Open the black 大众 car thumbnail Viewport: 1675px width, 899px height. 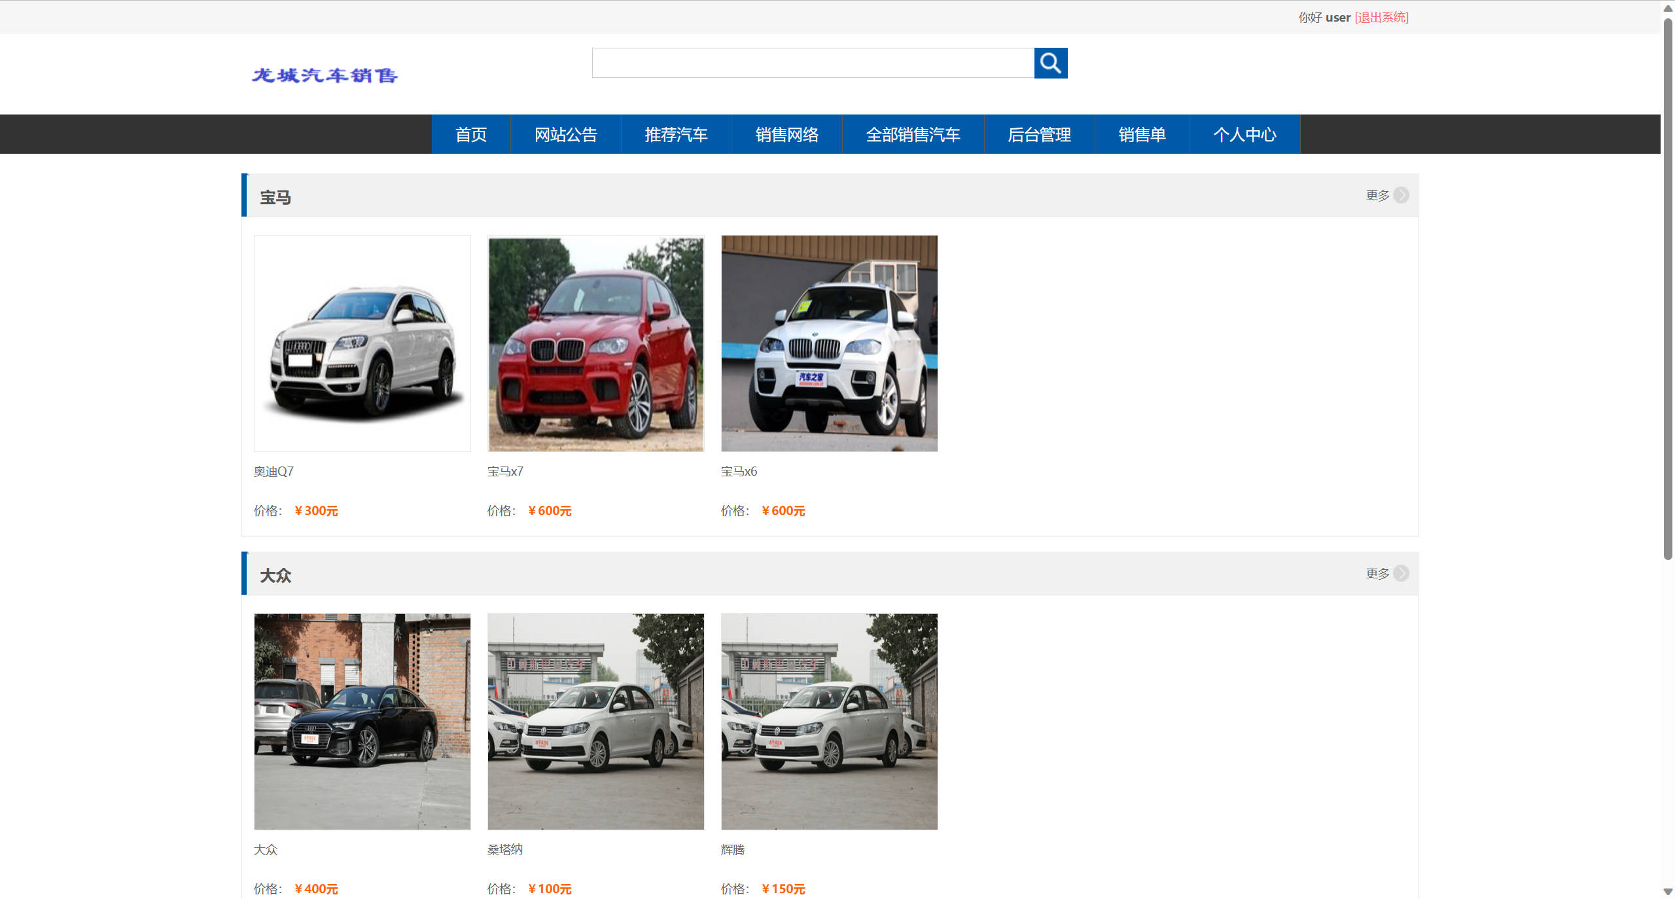pyautogui.click(x=362, y=721)
